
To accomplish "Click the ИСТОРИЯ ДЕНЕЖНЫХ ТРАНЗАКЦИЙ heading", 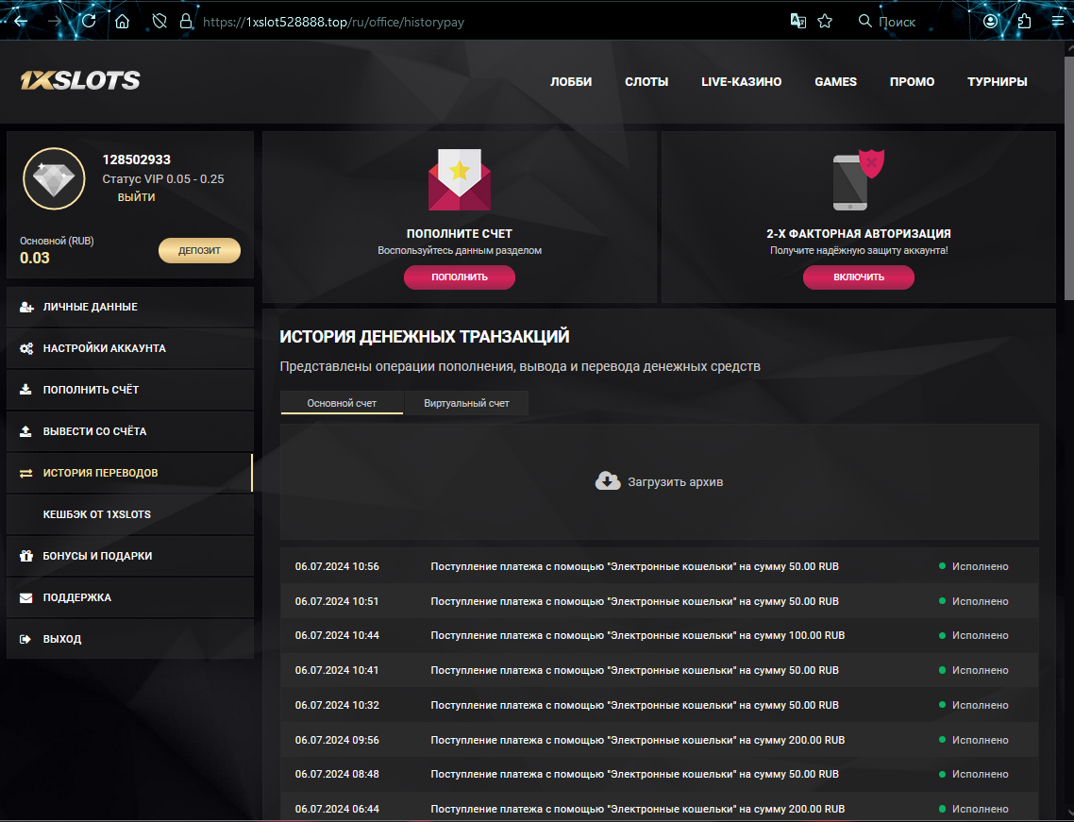I will click(x=425, y=336).
